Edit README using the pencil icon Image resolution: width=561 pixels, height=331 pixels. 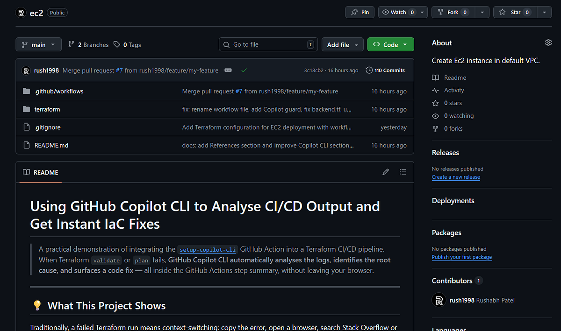tap(386, 172)
